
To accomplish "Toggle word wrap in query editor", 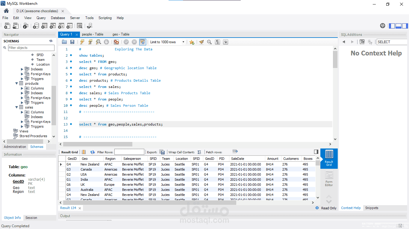I will coord(225,42).
